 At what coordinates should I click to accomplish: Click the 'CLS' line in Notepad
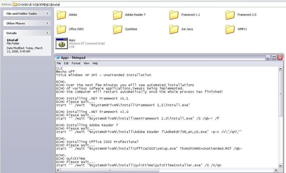(x=59, y=68)
